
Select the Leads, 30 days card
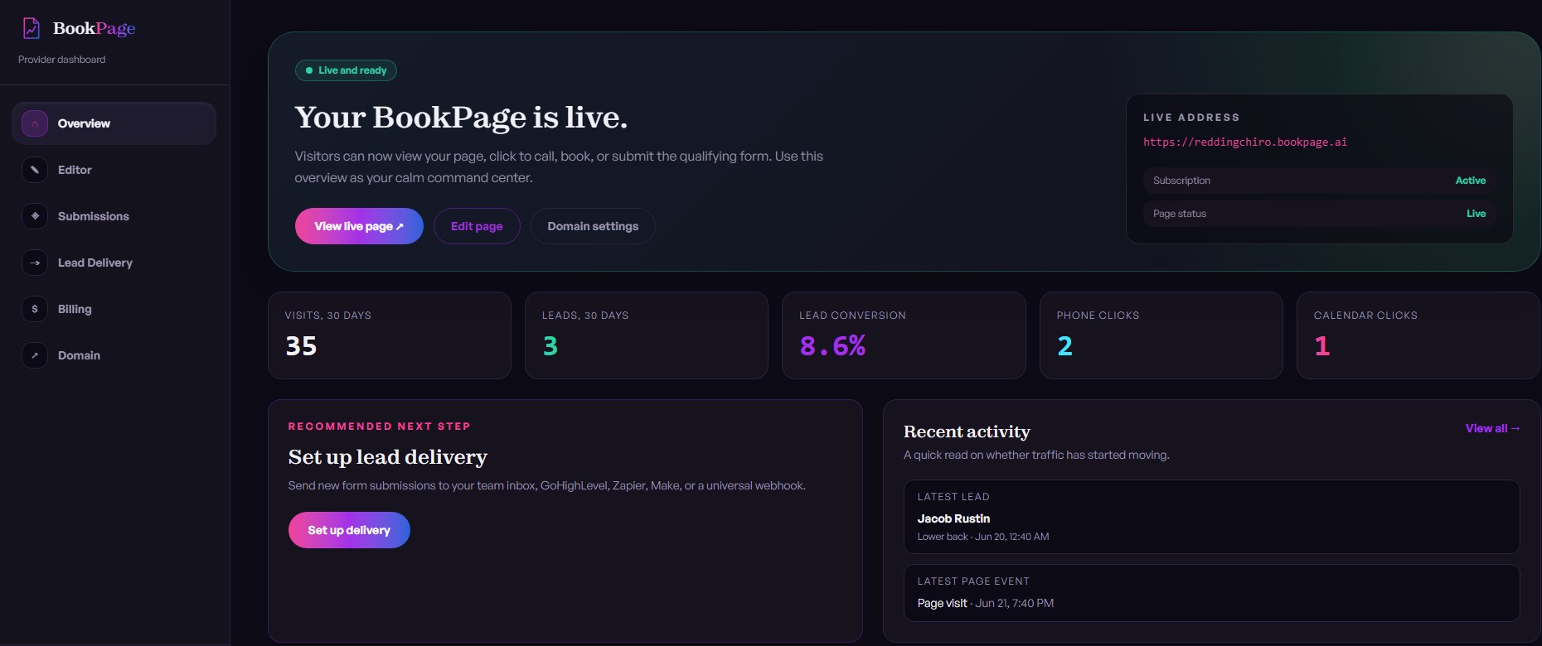point(647,335)
